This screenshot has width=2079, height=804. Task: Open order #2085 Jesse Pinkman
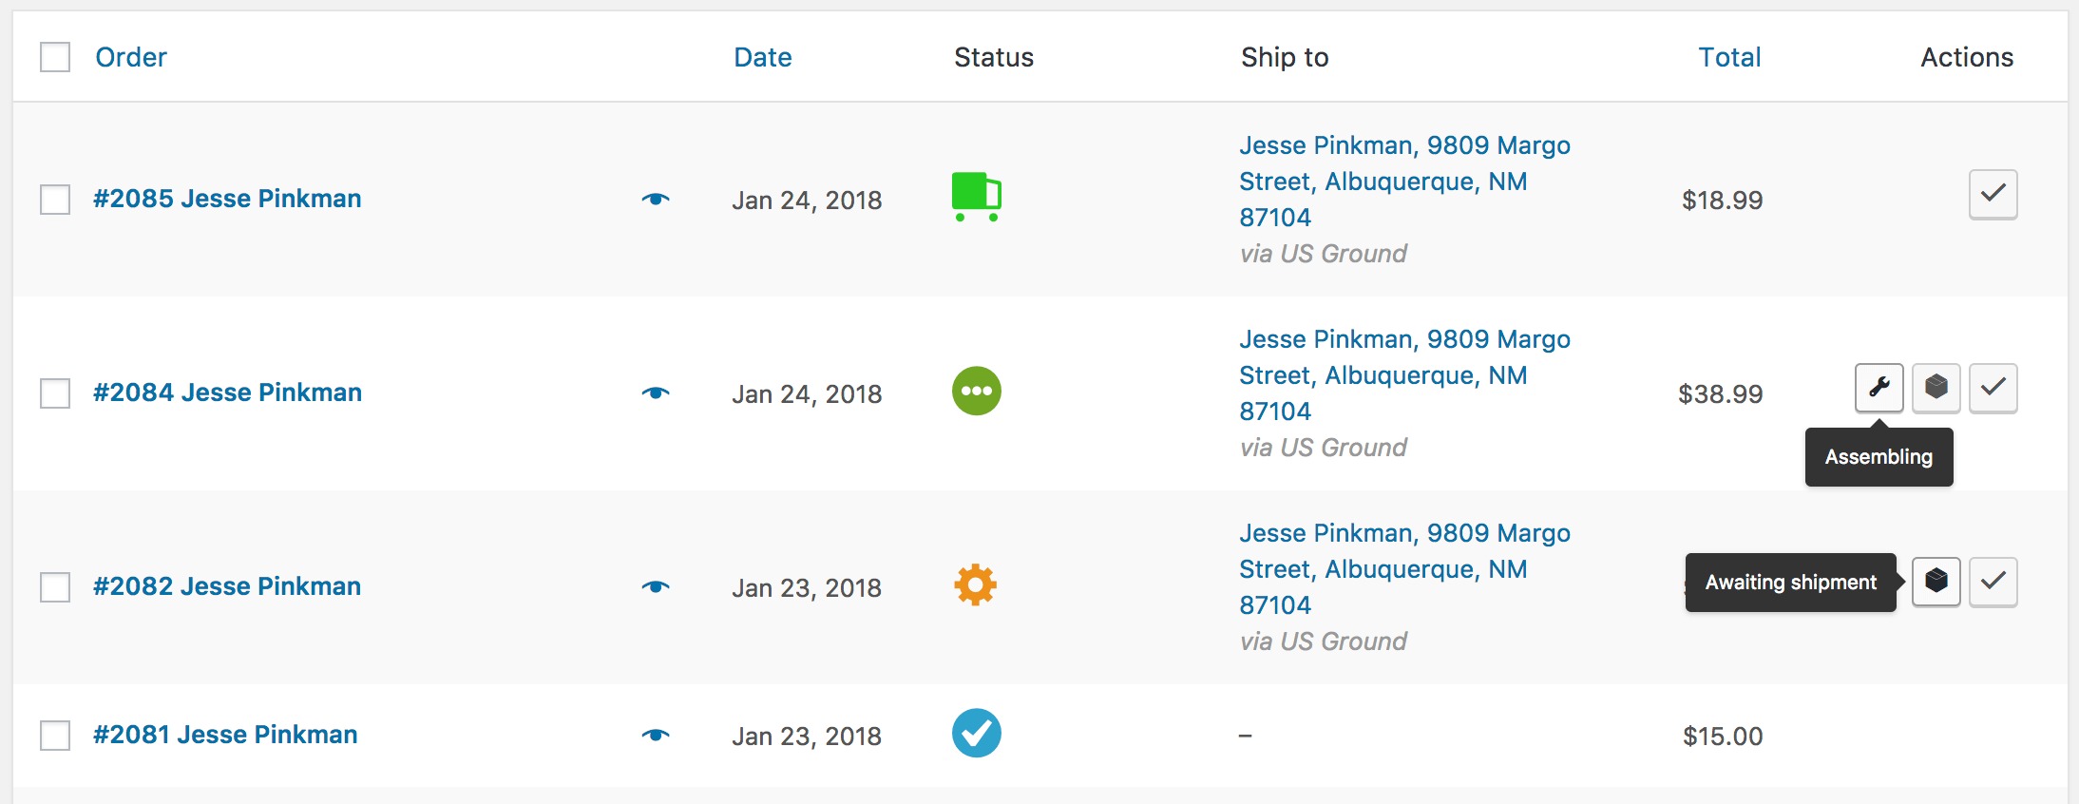pos(227,199)
